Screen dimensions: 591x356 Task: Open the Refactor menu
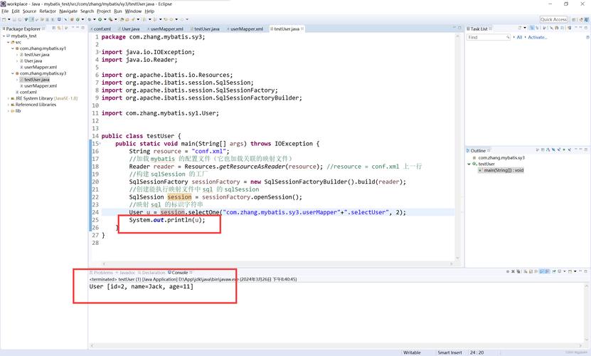click(48, 11)
